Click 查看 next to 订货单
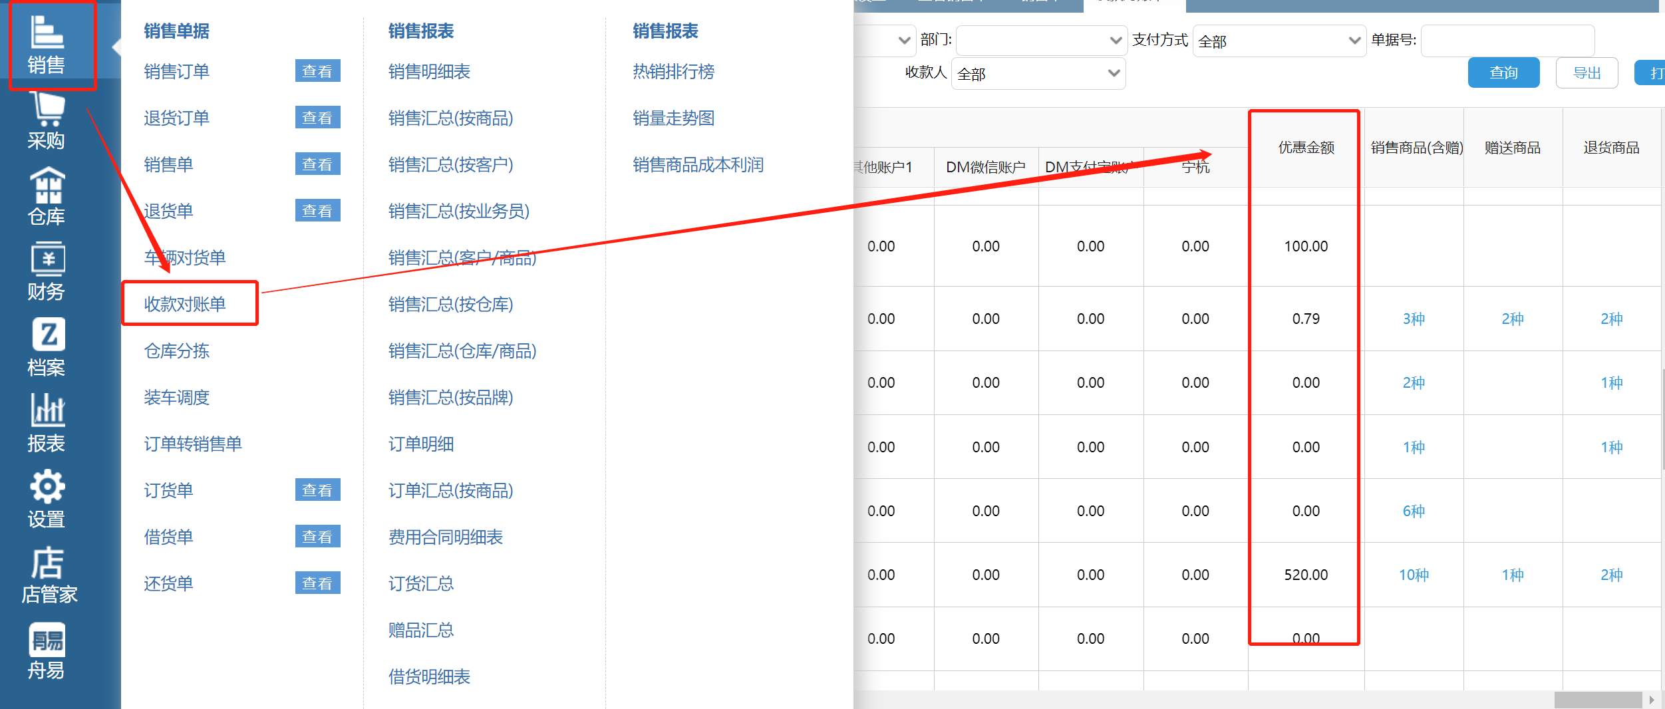This screenshot has height=709, width=1665. [x=317, y=490]
